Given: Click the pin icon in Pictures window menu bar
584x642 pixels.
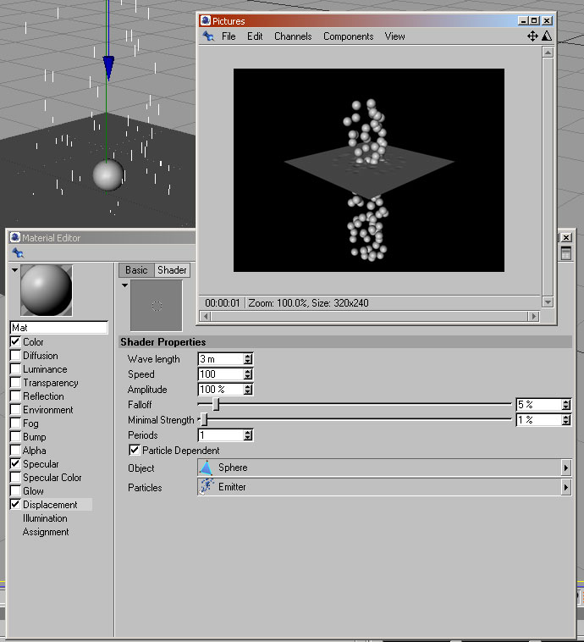Looking at the screenshot, I should [x=208, y=36].
